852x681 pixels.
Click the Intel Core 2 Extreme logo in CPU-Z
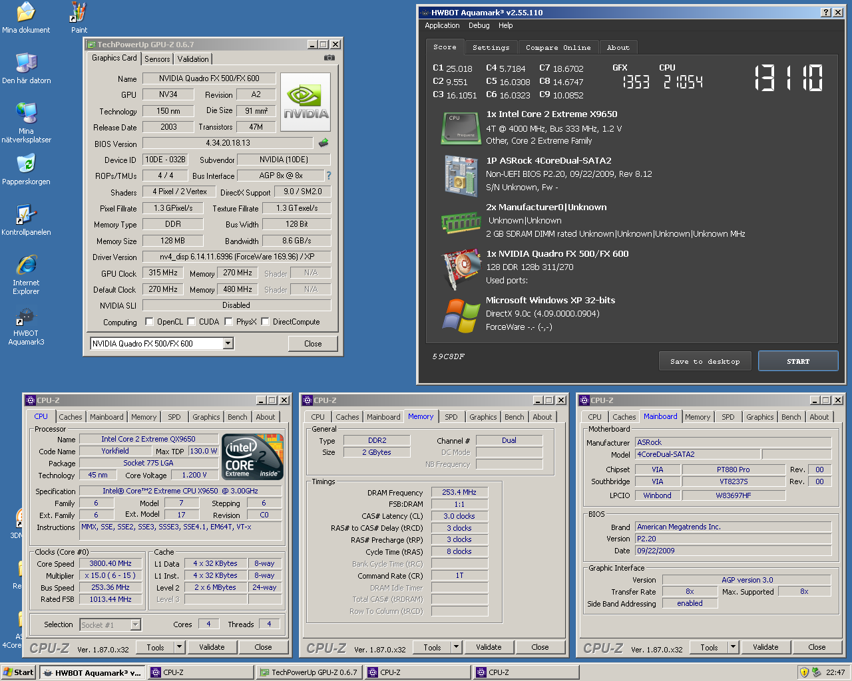pyautogui.click(x=253, y=456)
